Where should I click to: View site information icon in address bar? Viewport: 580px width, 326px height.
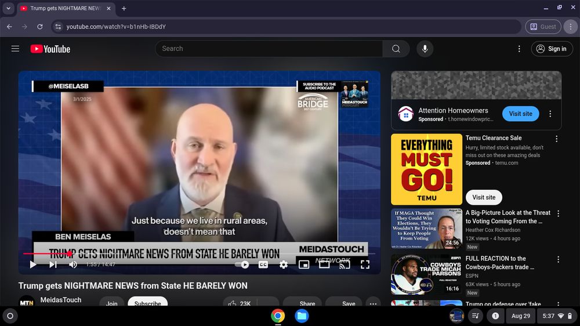coord(58,27)
